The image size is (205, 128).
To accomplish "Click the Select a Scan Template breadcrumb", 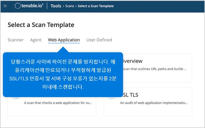I will (96, 6).
